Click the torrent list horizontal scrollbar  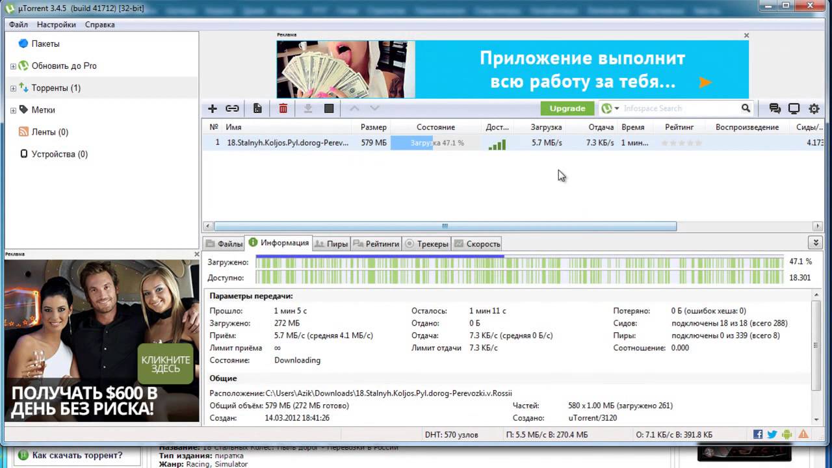click(x=445, y=226)
